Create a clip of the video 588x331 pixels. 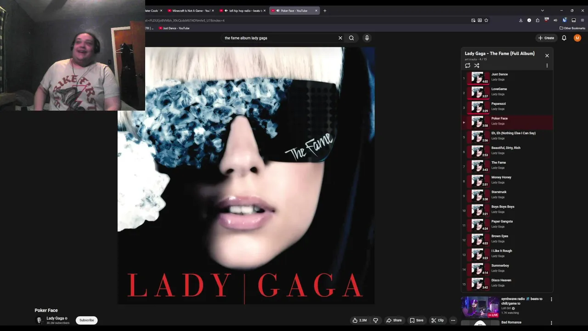(437, 320)
